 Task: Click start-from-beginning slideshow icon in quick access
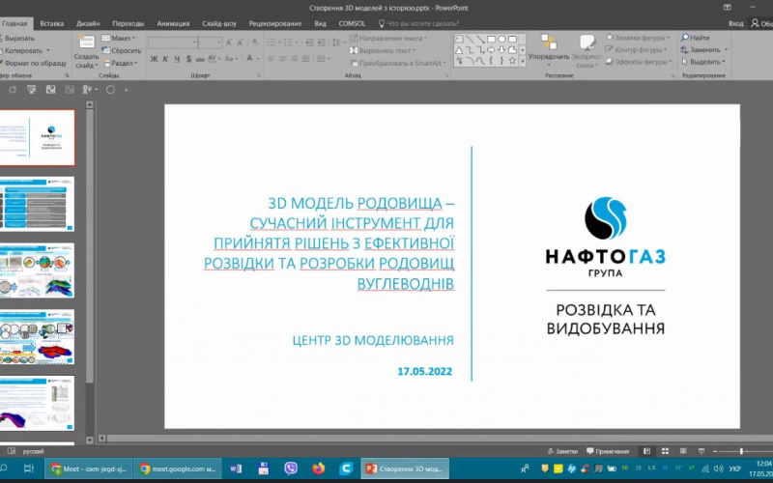tap(32, 90)
